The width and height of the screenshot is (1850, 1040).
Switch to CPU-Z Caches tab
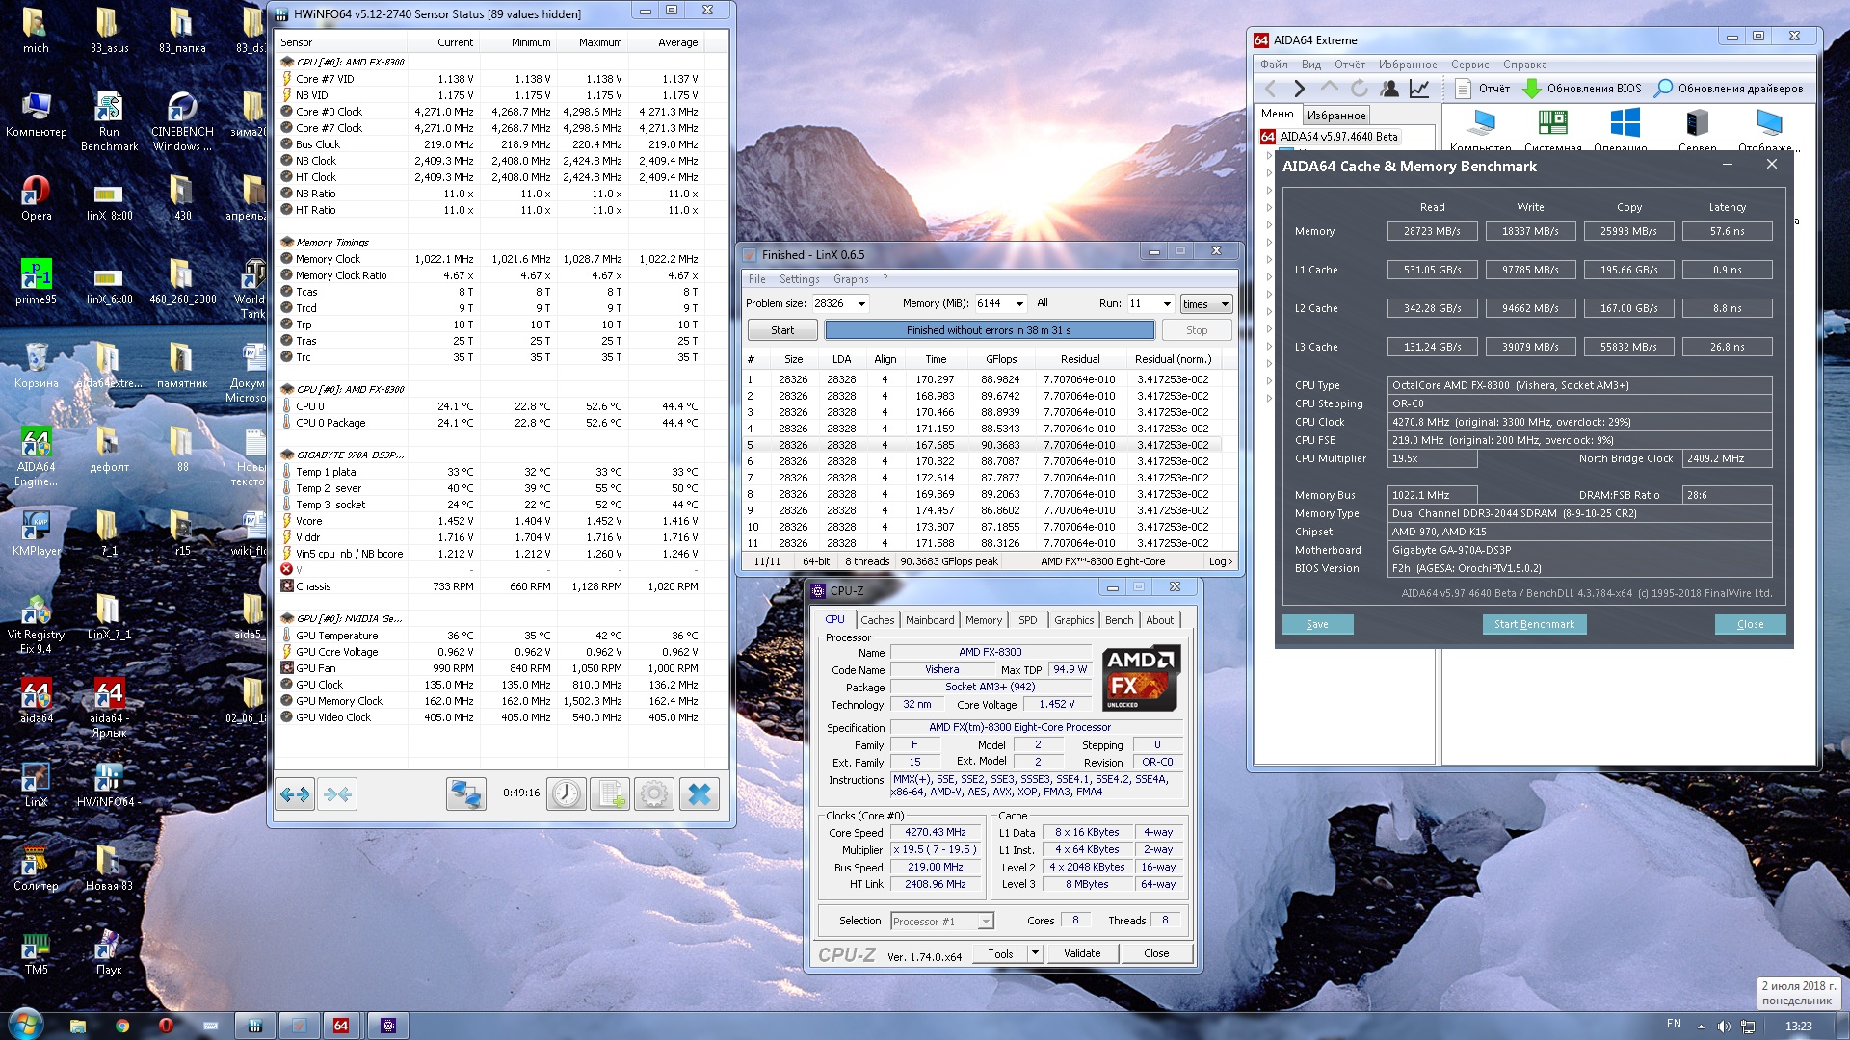click(877, 620)
